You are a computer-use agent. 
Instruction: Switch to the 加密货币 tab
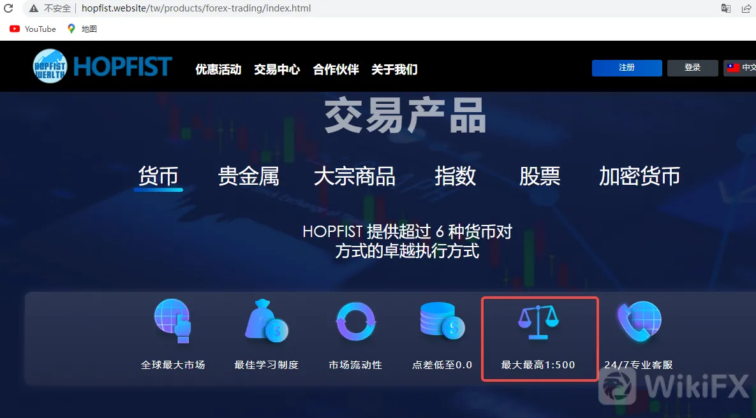pos(639,177)
